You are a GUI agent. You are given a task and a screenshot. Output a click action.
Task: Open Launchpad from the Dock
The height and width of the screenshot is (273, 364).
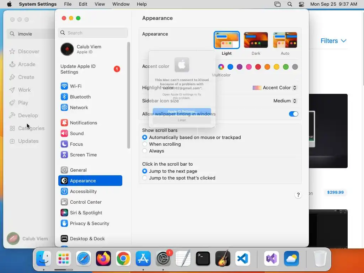point(64,258)
